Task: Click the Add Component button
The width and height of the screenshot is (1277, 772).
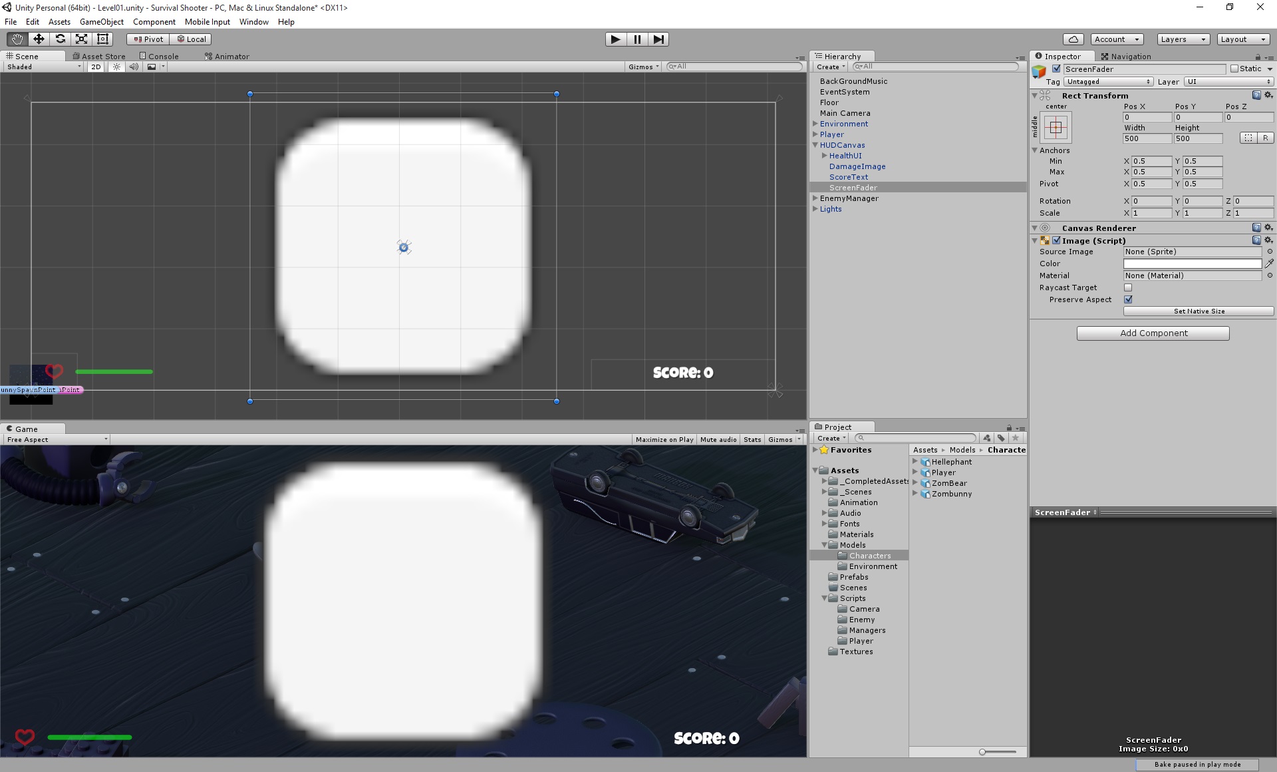Action: pyautogui.click(x=1153, y=333)
